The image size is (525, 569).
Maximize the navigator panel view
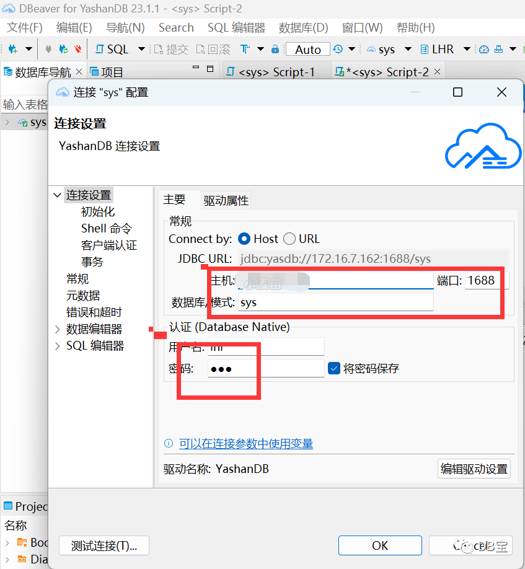point(210,69)
